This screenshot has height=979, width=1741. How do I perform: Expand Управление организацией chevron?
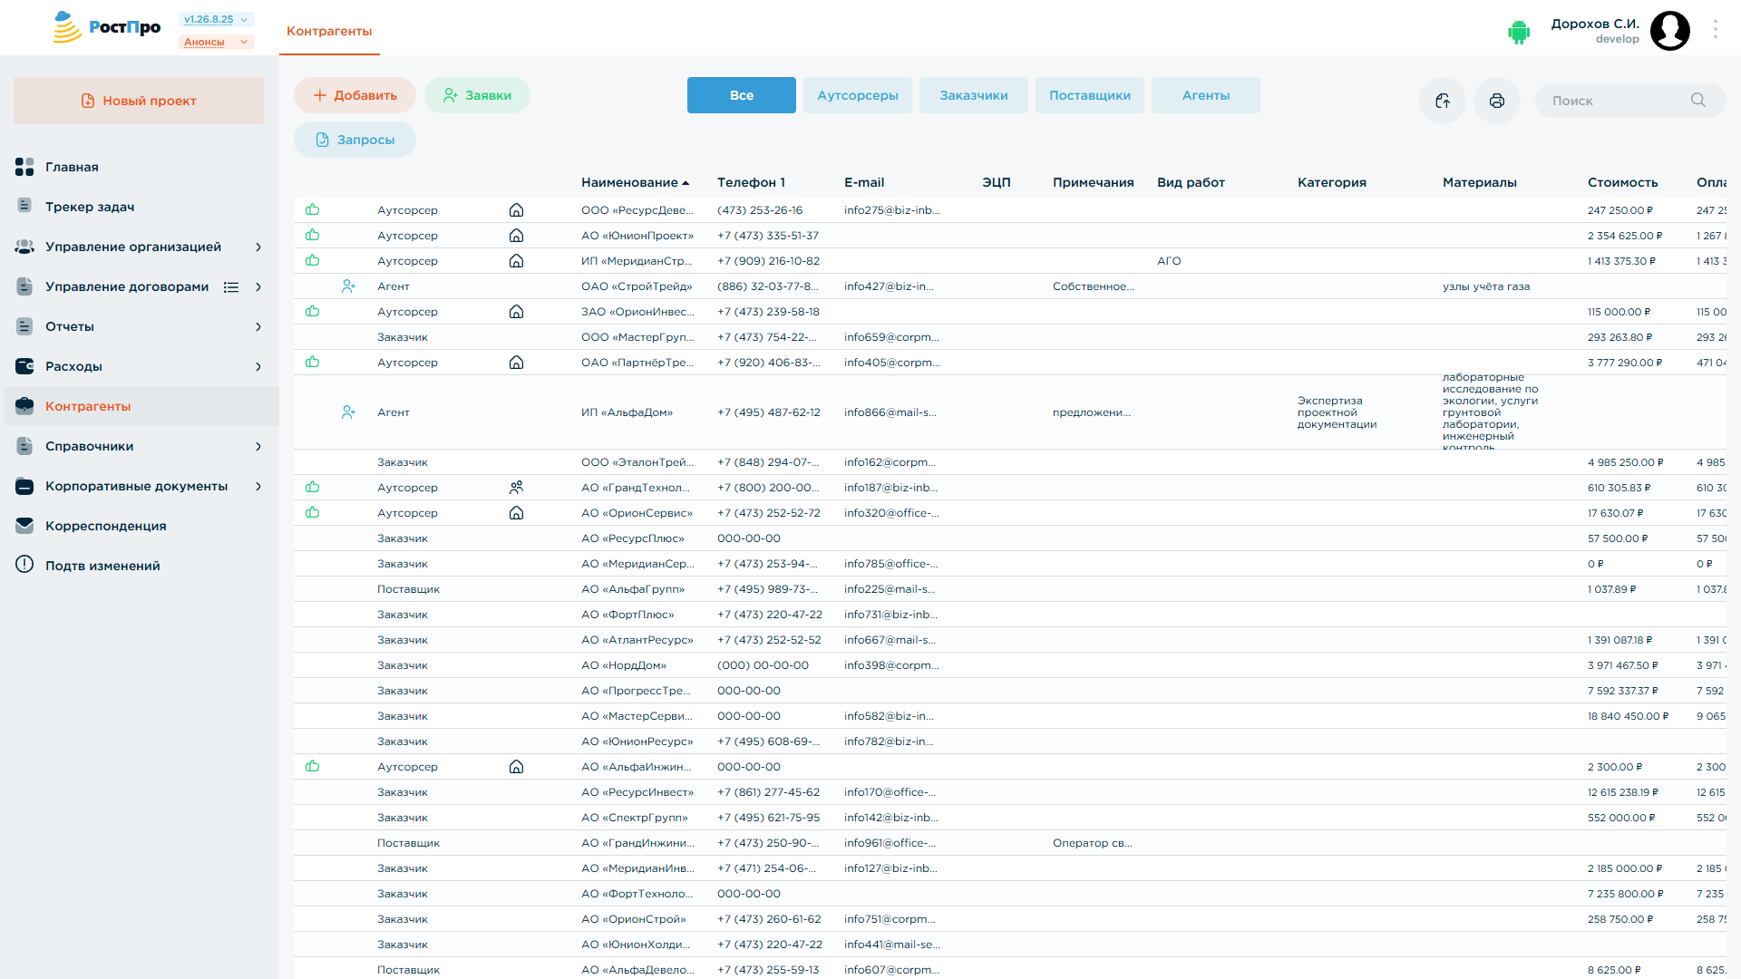pos(258,247)
